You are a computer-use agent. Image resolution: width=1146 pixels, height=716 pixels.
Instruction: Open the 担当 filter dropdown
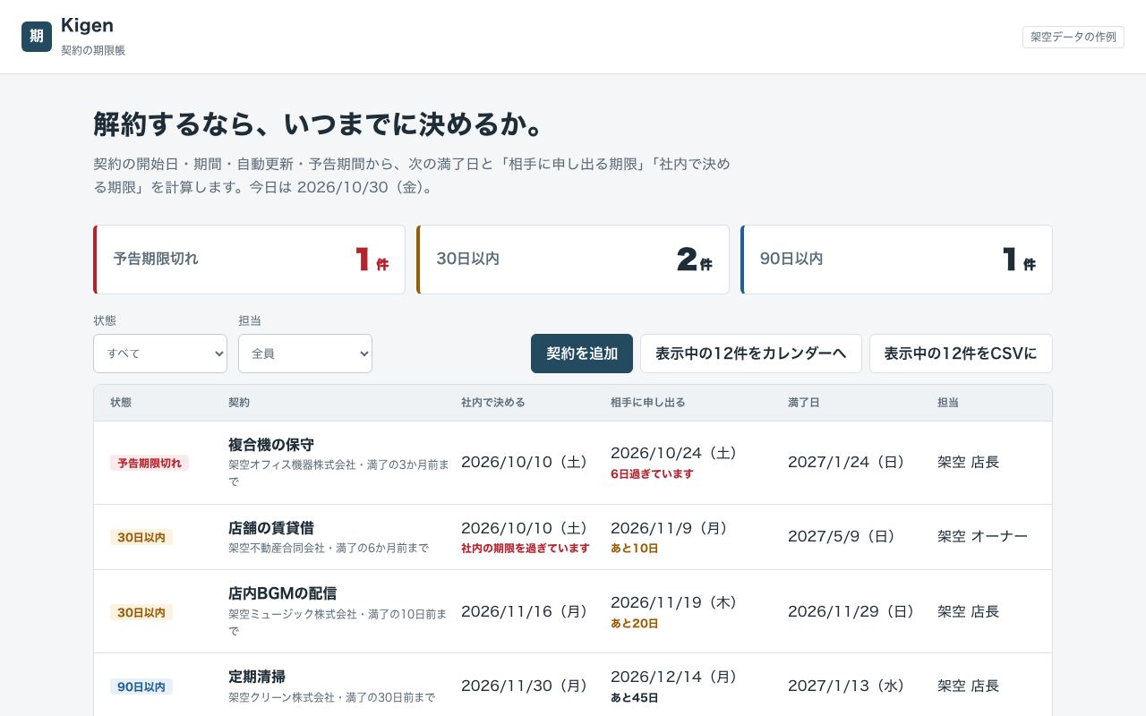point(305,354)
